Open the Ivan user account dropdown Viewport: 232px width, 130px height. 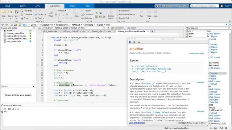(228, 6)
